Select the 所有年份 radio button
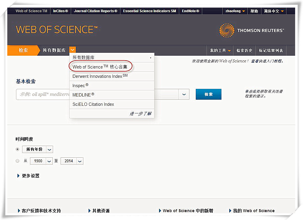This screenshot has width=303, height=220. (x=17, y=149)
